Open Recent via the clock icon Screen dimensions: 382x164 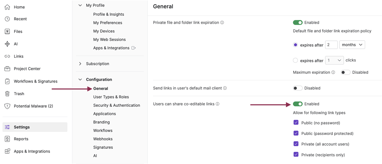pos(7,19)
